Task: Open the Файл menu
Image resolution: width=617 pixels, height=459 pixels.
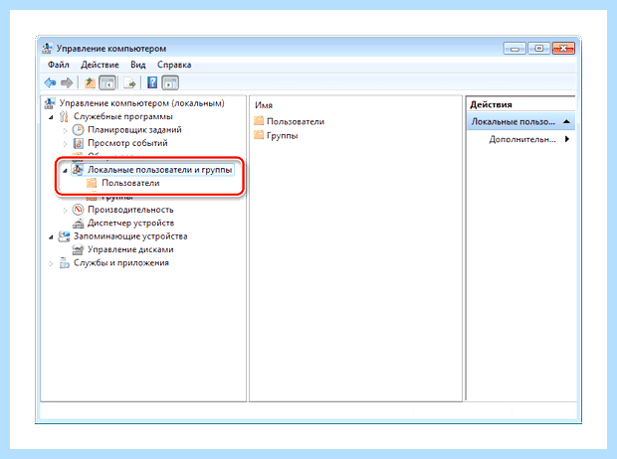Action: (59, 65)
